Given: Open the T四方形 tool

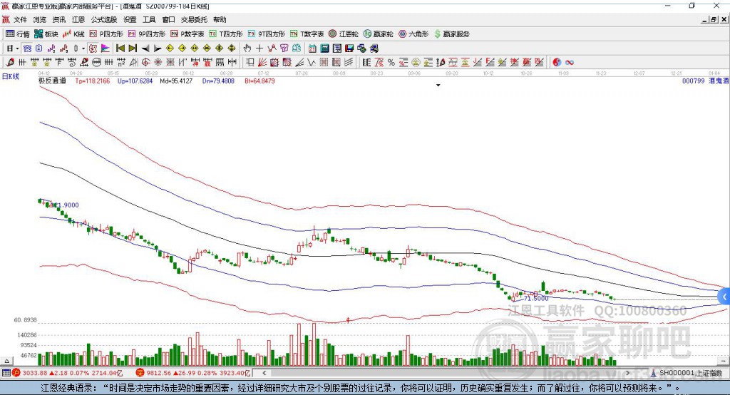Looking at the screenshot, I should tap(226, 34).
